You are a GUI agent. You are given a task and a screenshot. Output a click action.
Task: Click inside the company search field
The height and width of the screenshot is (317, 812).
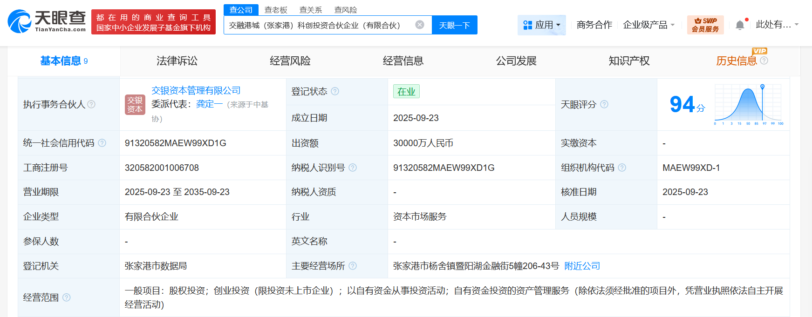pyautogui.click(x=317, y=25)
